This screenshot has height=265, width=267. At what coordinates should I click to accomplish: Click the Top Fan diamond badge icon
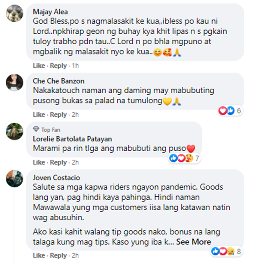(36, 129)
